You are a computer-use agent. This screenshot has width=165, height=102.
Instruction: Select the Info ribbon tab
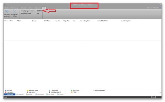tap(44, 8)
